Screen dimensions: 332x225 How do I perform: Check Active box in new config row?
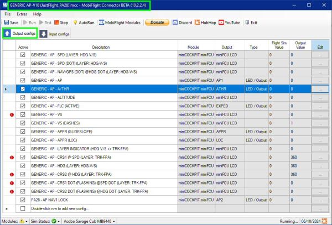23,208
